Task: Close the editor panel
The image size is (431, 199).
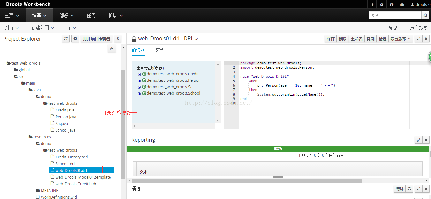Action: 426,39
